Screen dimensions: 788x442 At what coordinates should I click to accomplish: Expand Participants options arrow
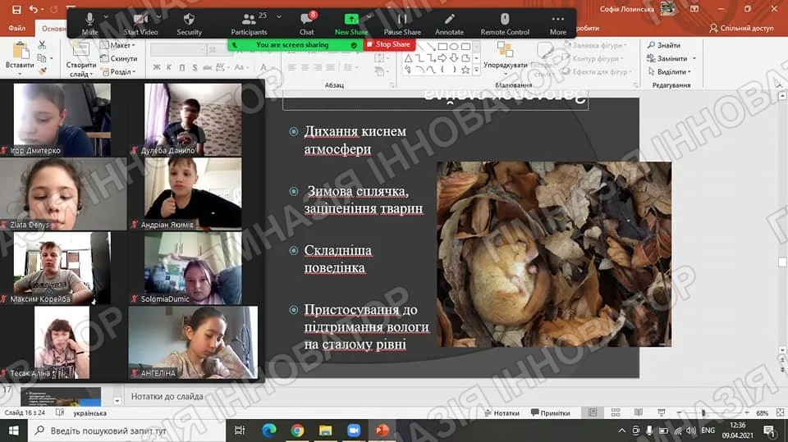tap(279, 17)
